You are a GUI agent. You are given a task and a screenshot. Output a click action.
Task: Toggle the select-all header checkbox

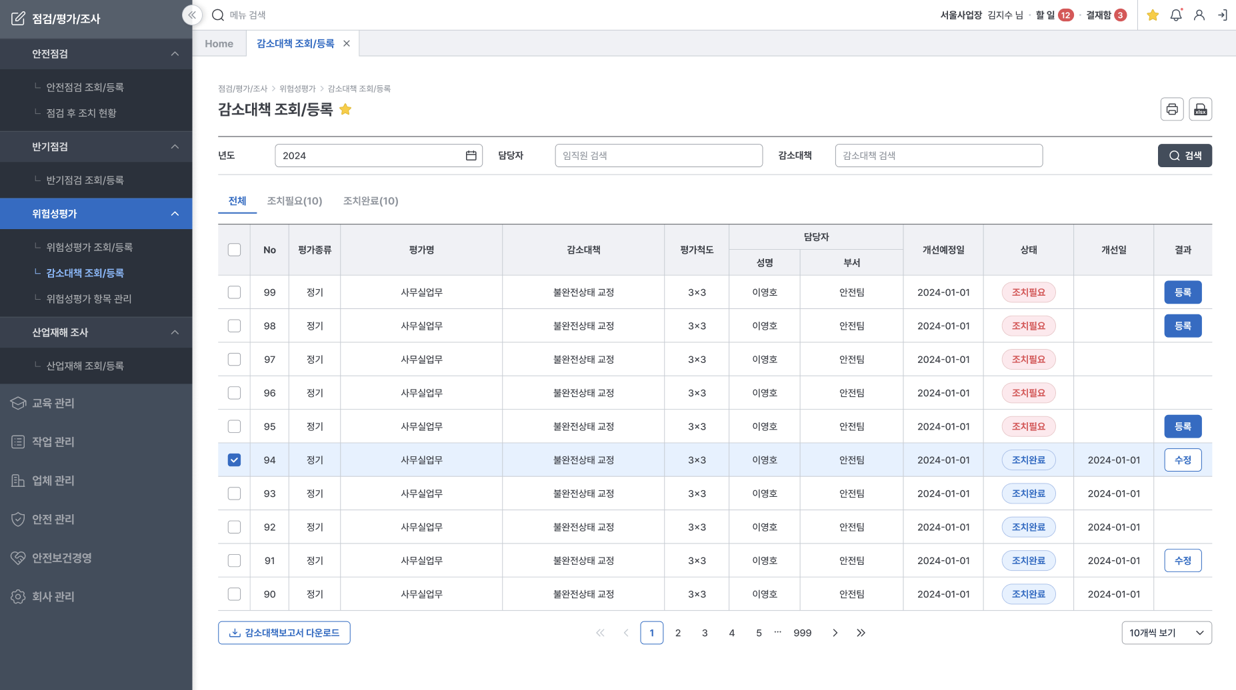click(x=234, y=250)
